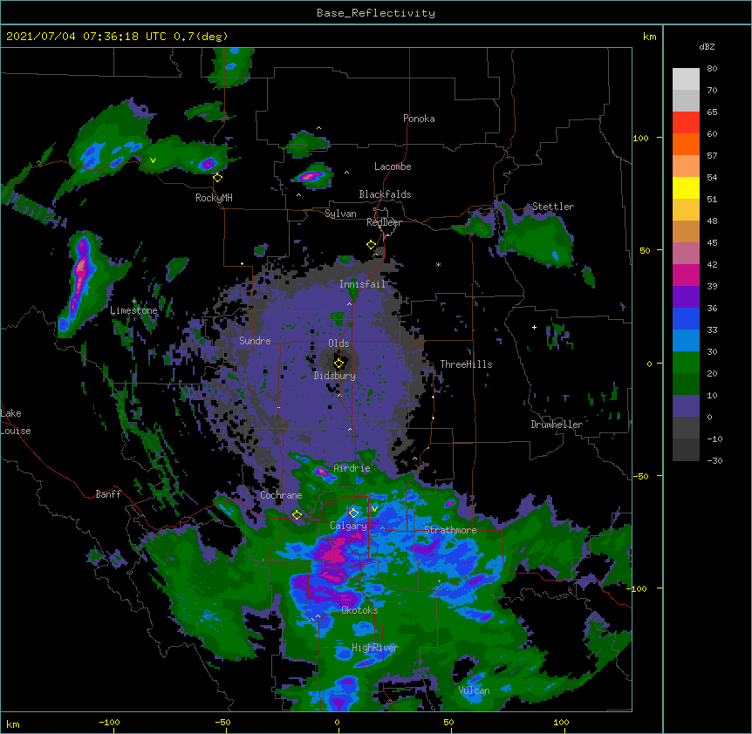752x734 pixels.
Task: Click the small storm cell west of Lacombe
Action: [x=311, y=177]
